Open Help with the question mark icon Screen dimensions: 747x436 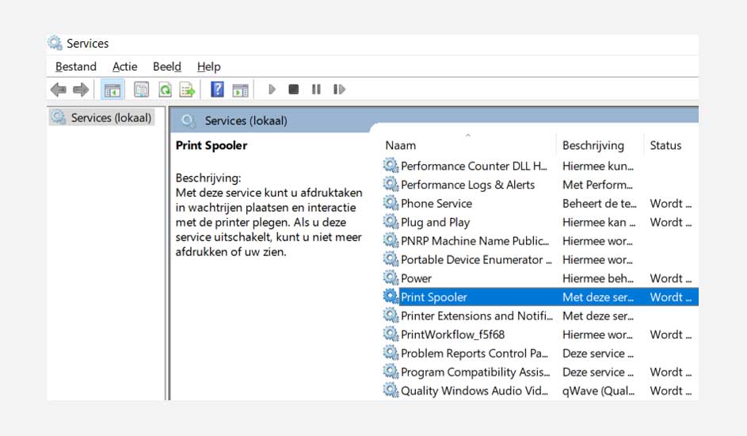click(x=217, y=90)
